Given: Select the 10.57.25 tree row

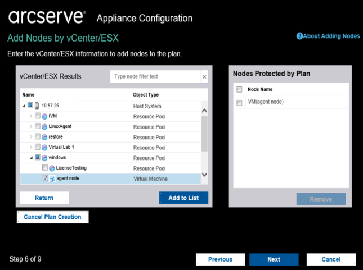Looking at the screenshot, I should tap(110, 106).
